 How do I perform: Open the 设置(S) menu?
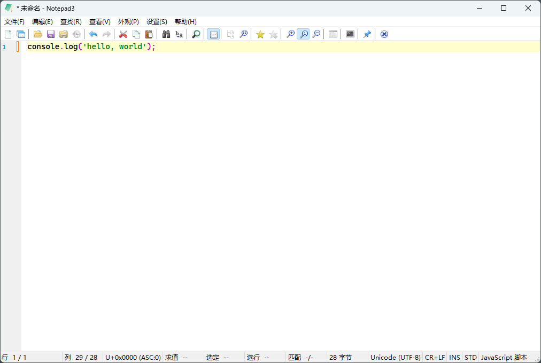[x=157, y=22]
